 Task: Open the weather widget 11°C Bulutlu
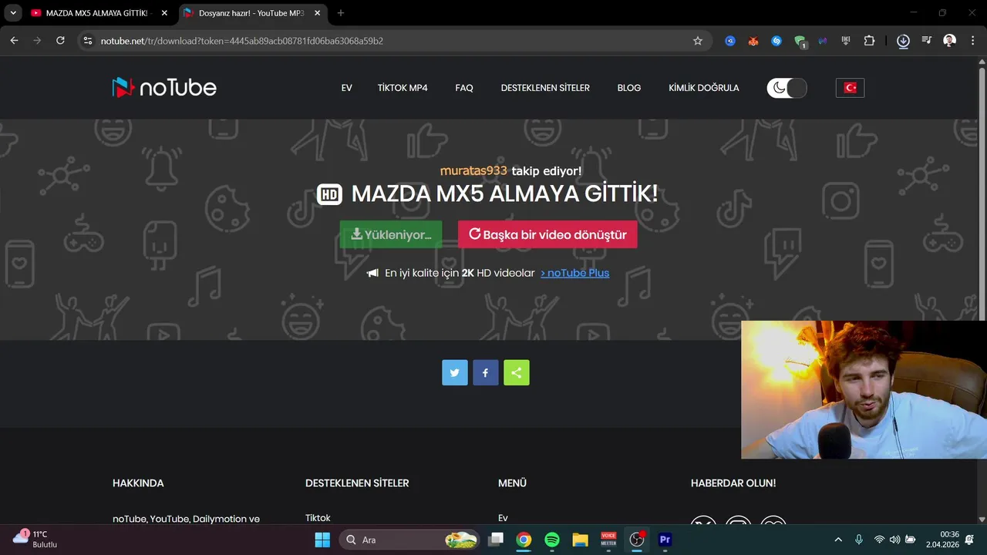pyautogui.click(x=35, y=539)
